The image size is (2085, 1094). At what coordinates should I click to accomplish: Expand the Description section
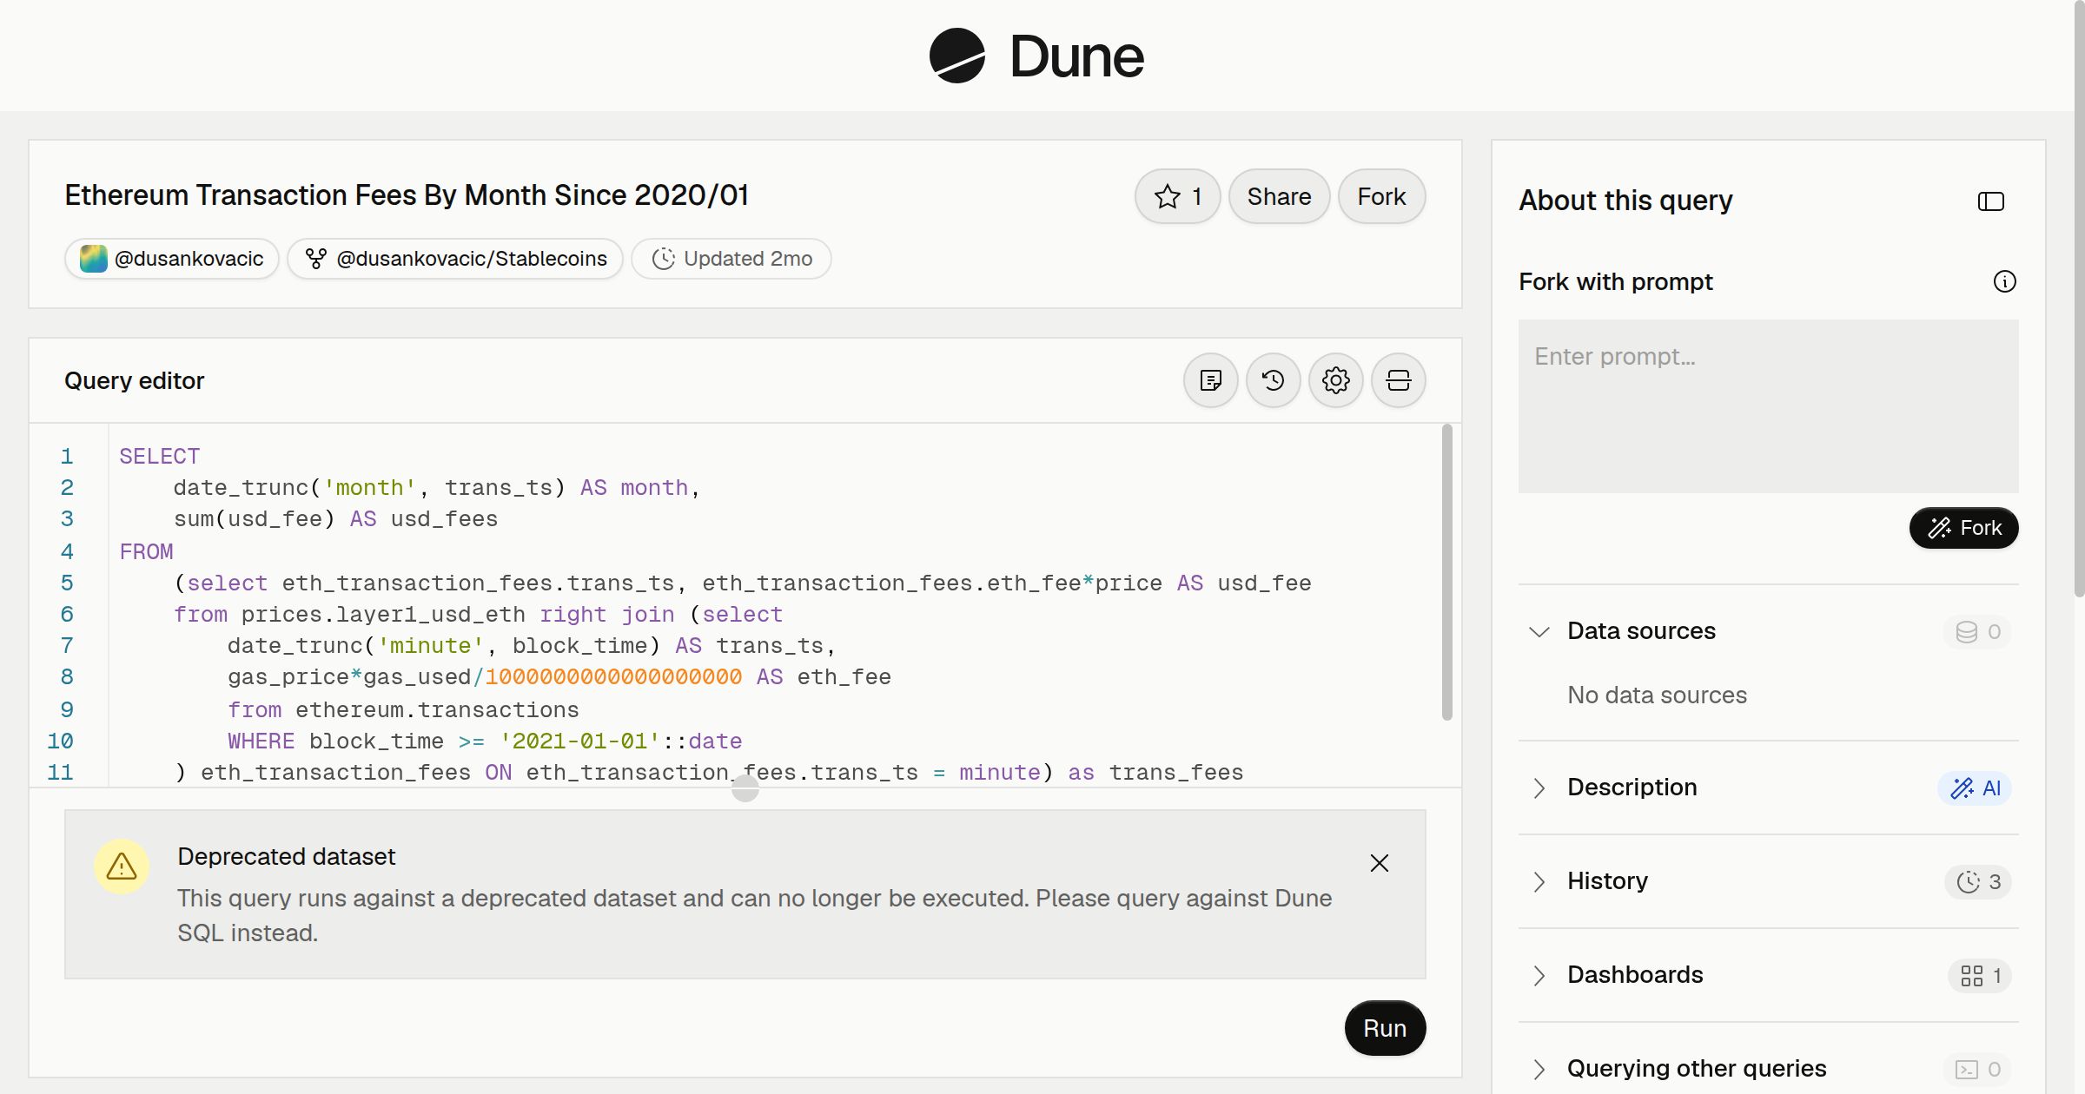[x=1539, y=788]
